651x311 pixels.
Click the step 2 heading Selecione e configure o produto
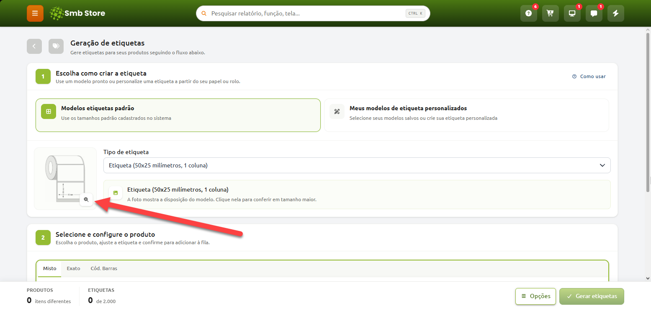[105, 234]
